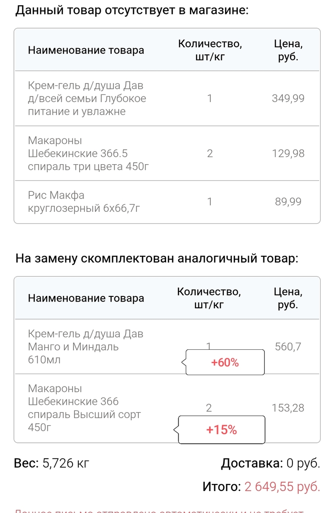Click the 153,28 replacement price

coord(288,408)
